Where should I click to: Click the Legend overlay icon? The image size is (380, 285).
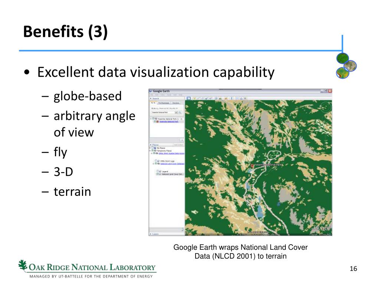click(x=160, y=171)
